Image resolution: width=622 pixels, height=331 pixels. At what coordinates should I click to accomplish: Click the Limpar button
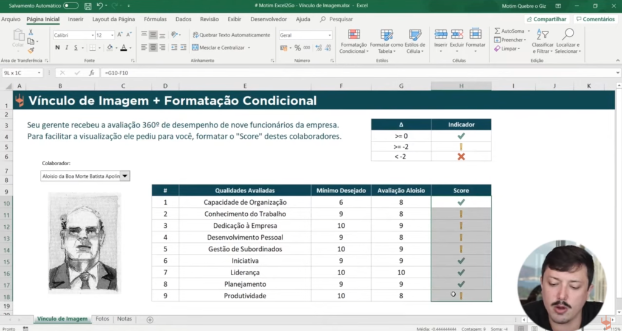[x=507, y=49]
